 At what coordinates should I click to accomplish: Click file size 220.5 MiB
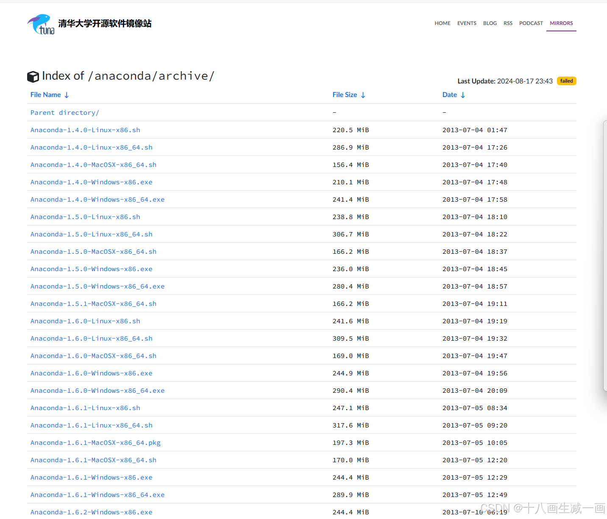coord(351,130)
